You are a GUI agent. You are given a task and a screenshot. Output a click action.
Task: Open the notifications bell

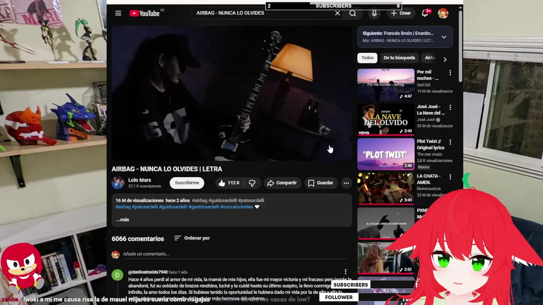(x=425, y=13)
